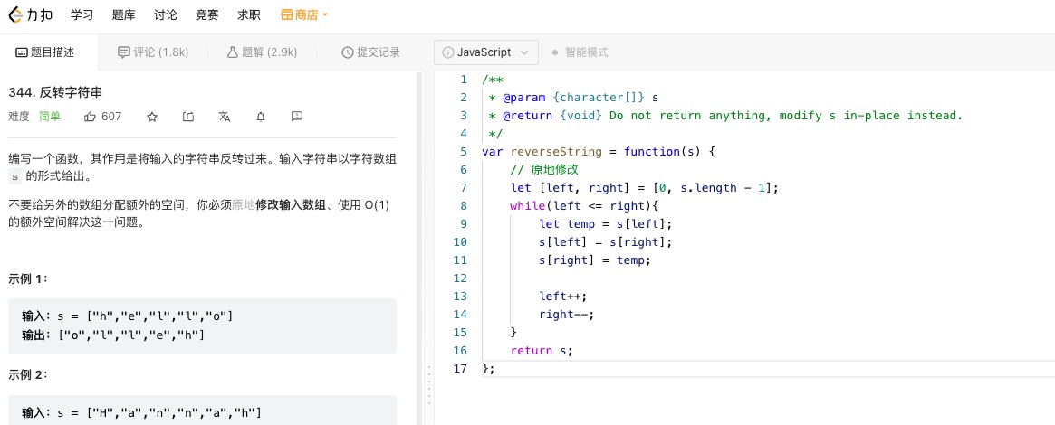
Task: Click code line 'while(left <= right){'
Action: (x=583, y=206)
